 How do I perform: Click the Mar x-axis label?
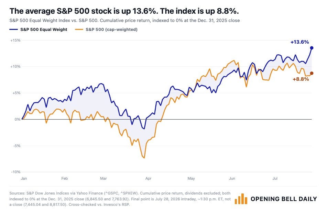103,178
